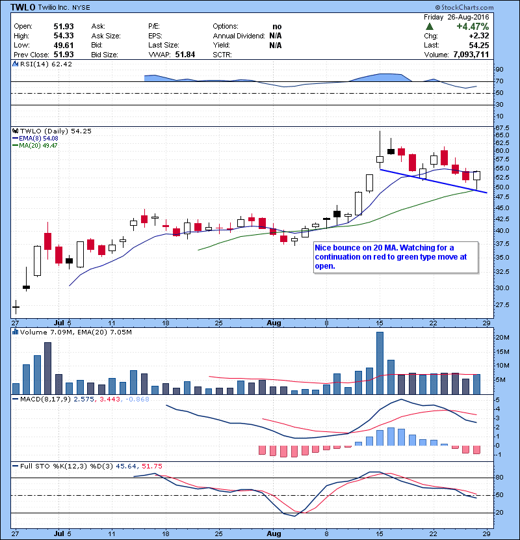Viewport: 520px width, 540px height.
Task: Click the 67.5 label on the price axis
Action: point(503,128)
